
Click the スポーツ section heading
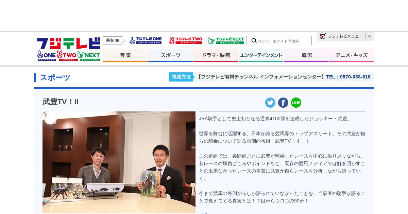pos(55,78)
